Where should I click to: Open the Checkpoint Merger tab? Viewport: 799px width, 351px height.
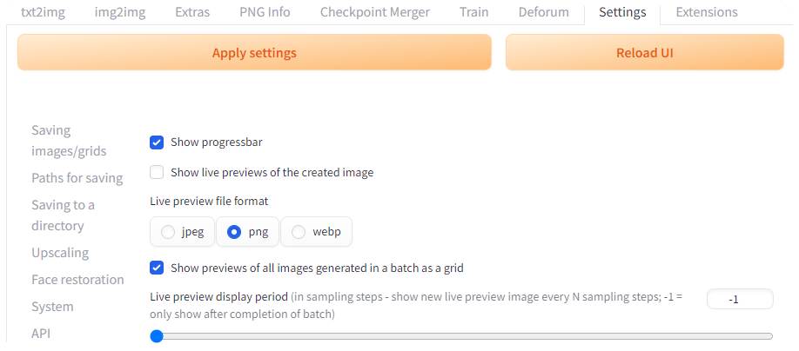click(374, 12)
